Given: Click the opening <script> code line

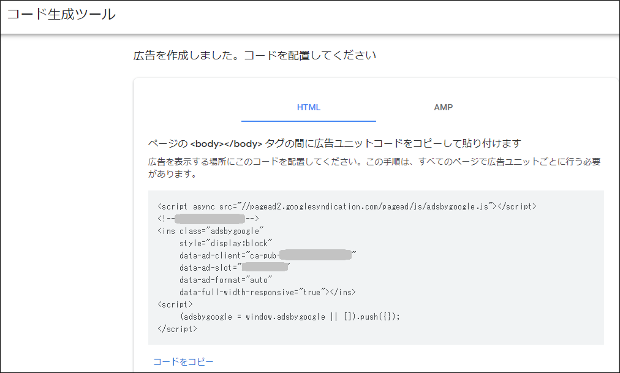Looking at the screenshot, I should (175, 304).
